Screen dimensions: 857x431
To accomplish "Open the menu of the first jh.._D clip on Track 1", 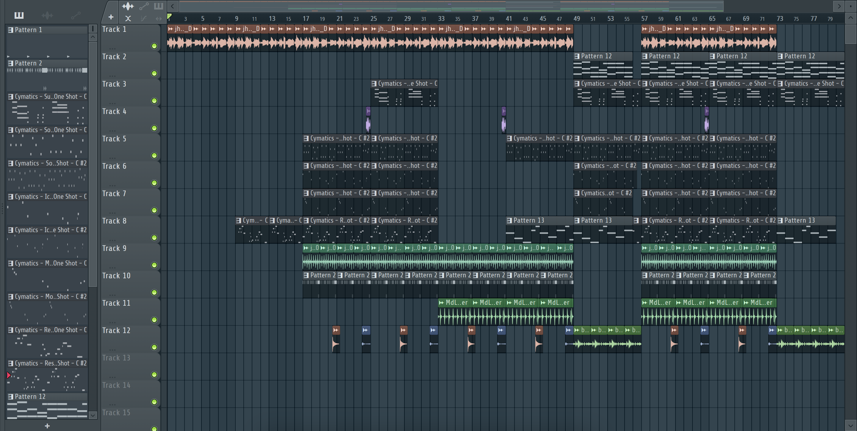I will [171, 29].
